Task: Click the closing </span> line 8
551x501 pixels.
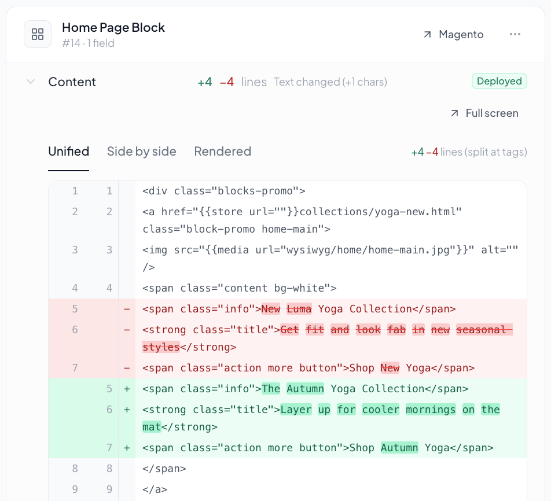Action: coord(288,469)
